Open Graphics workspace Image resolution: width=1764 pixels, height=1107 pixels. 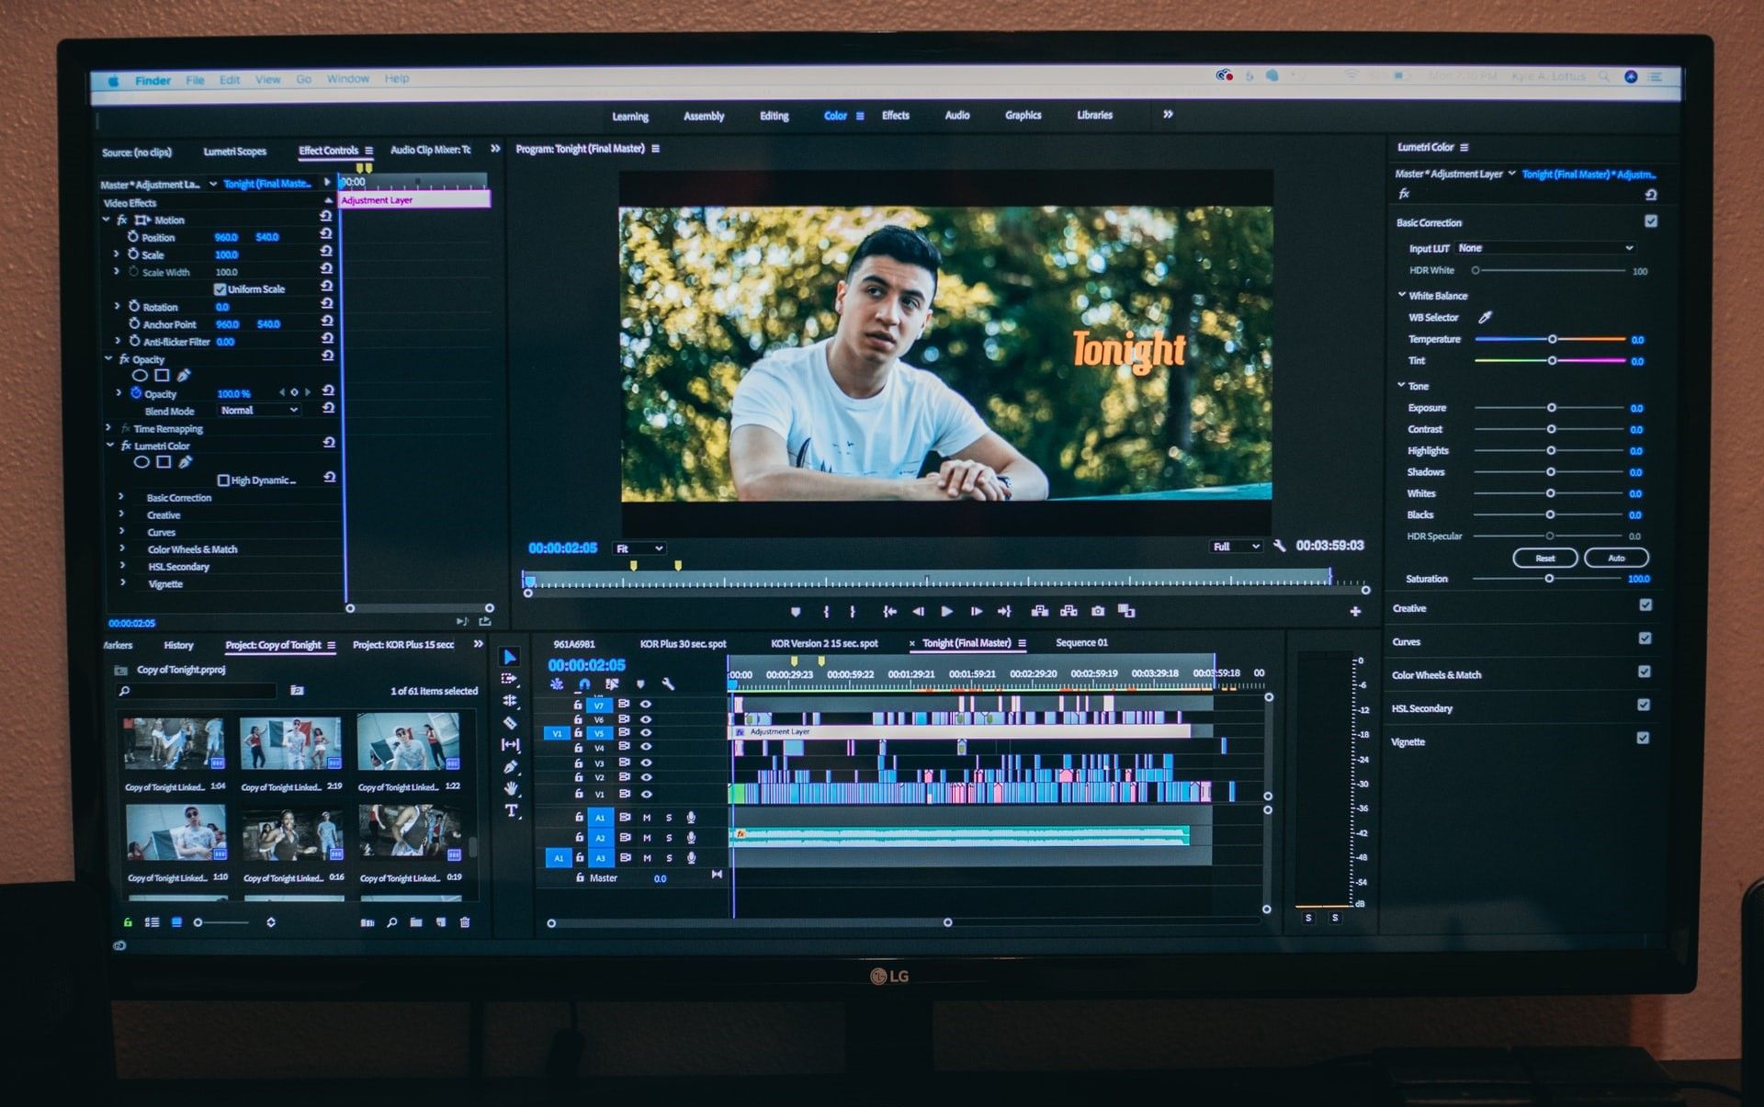(1023, 116)
